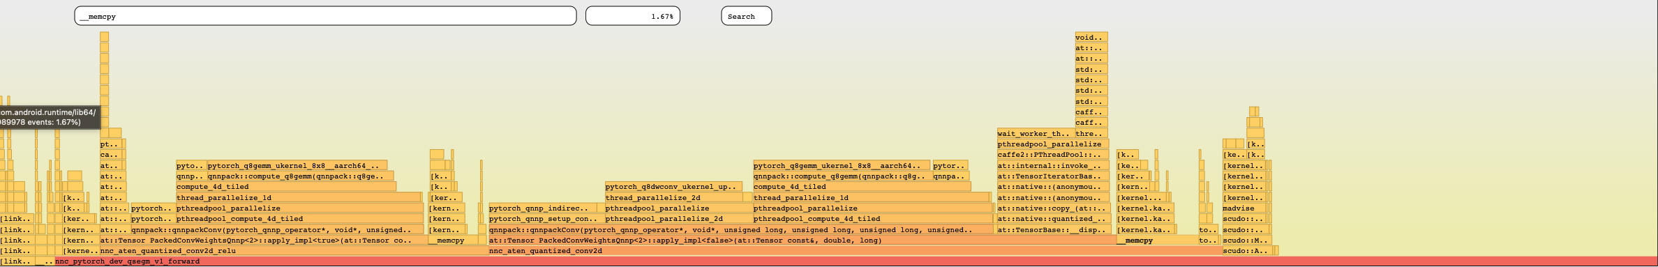The height and width of the screenshot is (267, 1658).
Task: Click the __memcpy frame next to apply_impl<false>
Action: pyautogui.click(x=1158, y=241)
